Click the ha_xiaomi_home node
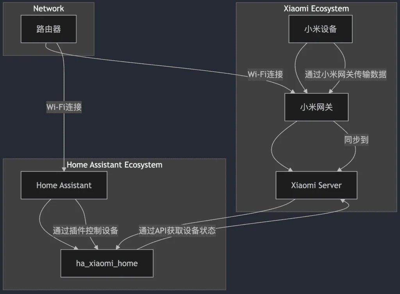Screen dimensions: 400x294 [107, 264]
